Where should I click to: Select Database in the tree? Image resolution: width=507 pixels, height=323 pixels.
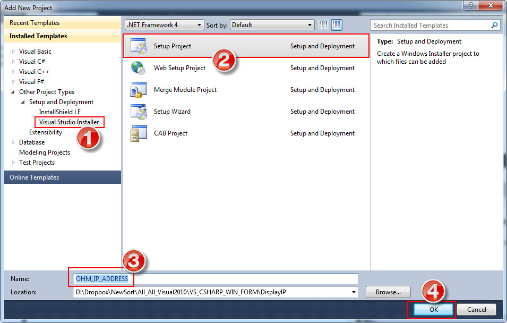coord(32,142)
